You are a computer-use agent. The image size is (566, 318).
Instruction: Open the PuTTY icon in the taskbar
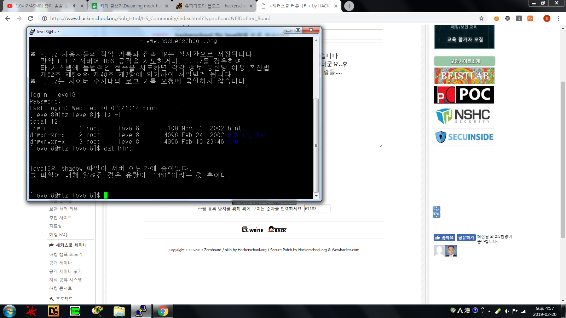141,311
